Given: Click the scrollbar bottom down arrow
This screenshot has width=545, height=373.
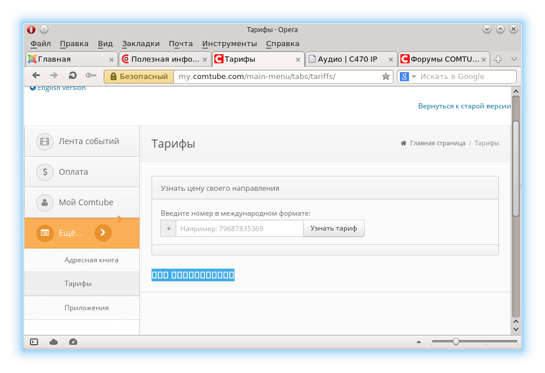Looking at the screenshot, I should click(x=516, y=329).
